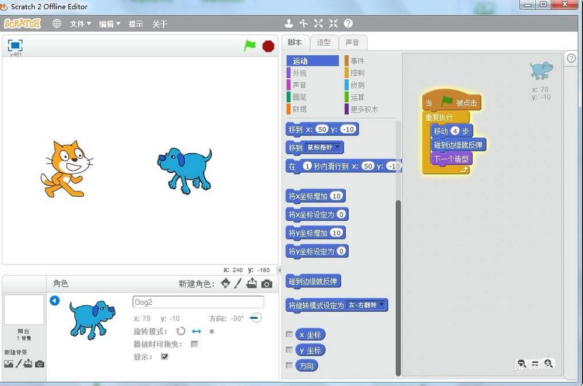Viewport: 583px width, 386px height.
Task: Check the x 坐标 reporter checkbox
Action: point(289,334)
